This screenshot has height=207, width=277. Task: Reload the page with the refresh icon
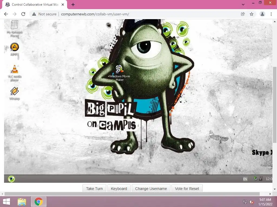click(x=23, y=14)
